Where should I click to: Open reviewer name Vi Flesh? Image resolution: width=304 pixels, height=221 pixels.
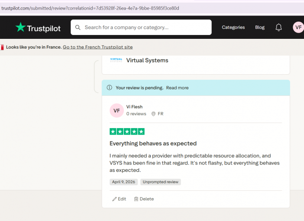click(x=134, y=107)
